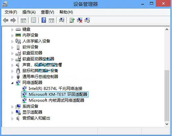Image resolution: width=172 pixels, height=136 pixels.
Task: Select the 显示适配器 label
Action: coord(32,112)
